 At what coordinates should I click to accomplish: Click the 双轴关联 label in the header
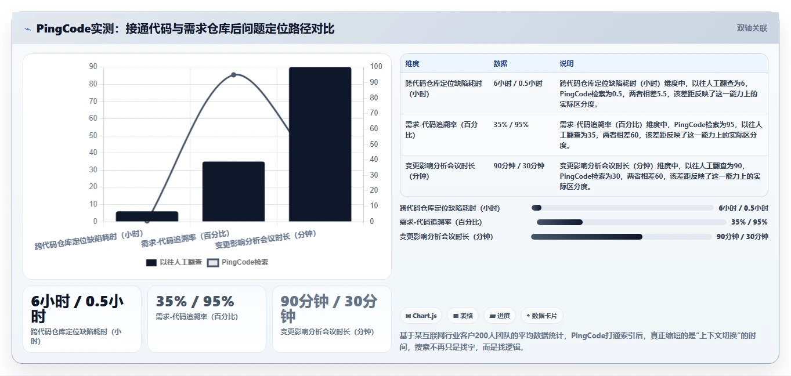[752, 28]
